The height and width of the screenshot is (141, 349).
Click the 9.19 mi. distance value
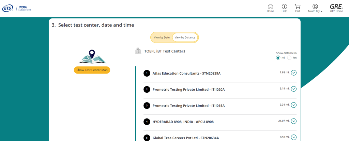coord(285,89)
